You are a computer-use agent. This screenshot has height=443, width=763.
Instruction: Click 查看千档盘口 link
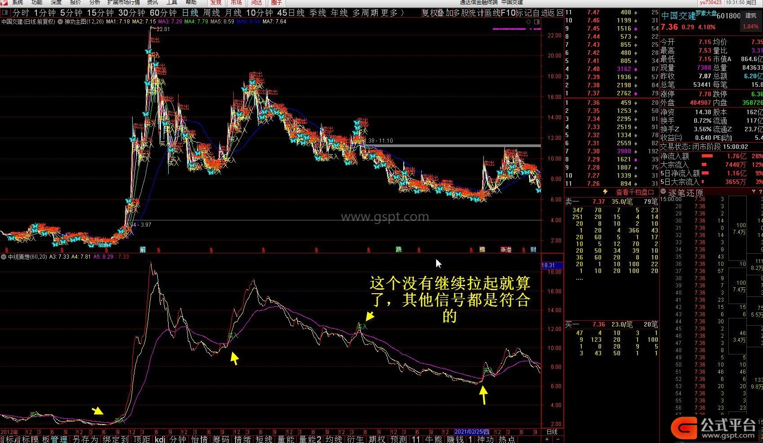[635, 192]
